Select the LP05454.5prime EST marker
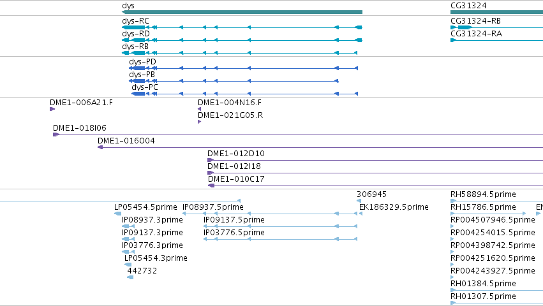The width and height of the screenshot is (543, 306). (x=118, y=214)
